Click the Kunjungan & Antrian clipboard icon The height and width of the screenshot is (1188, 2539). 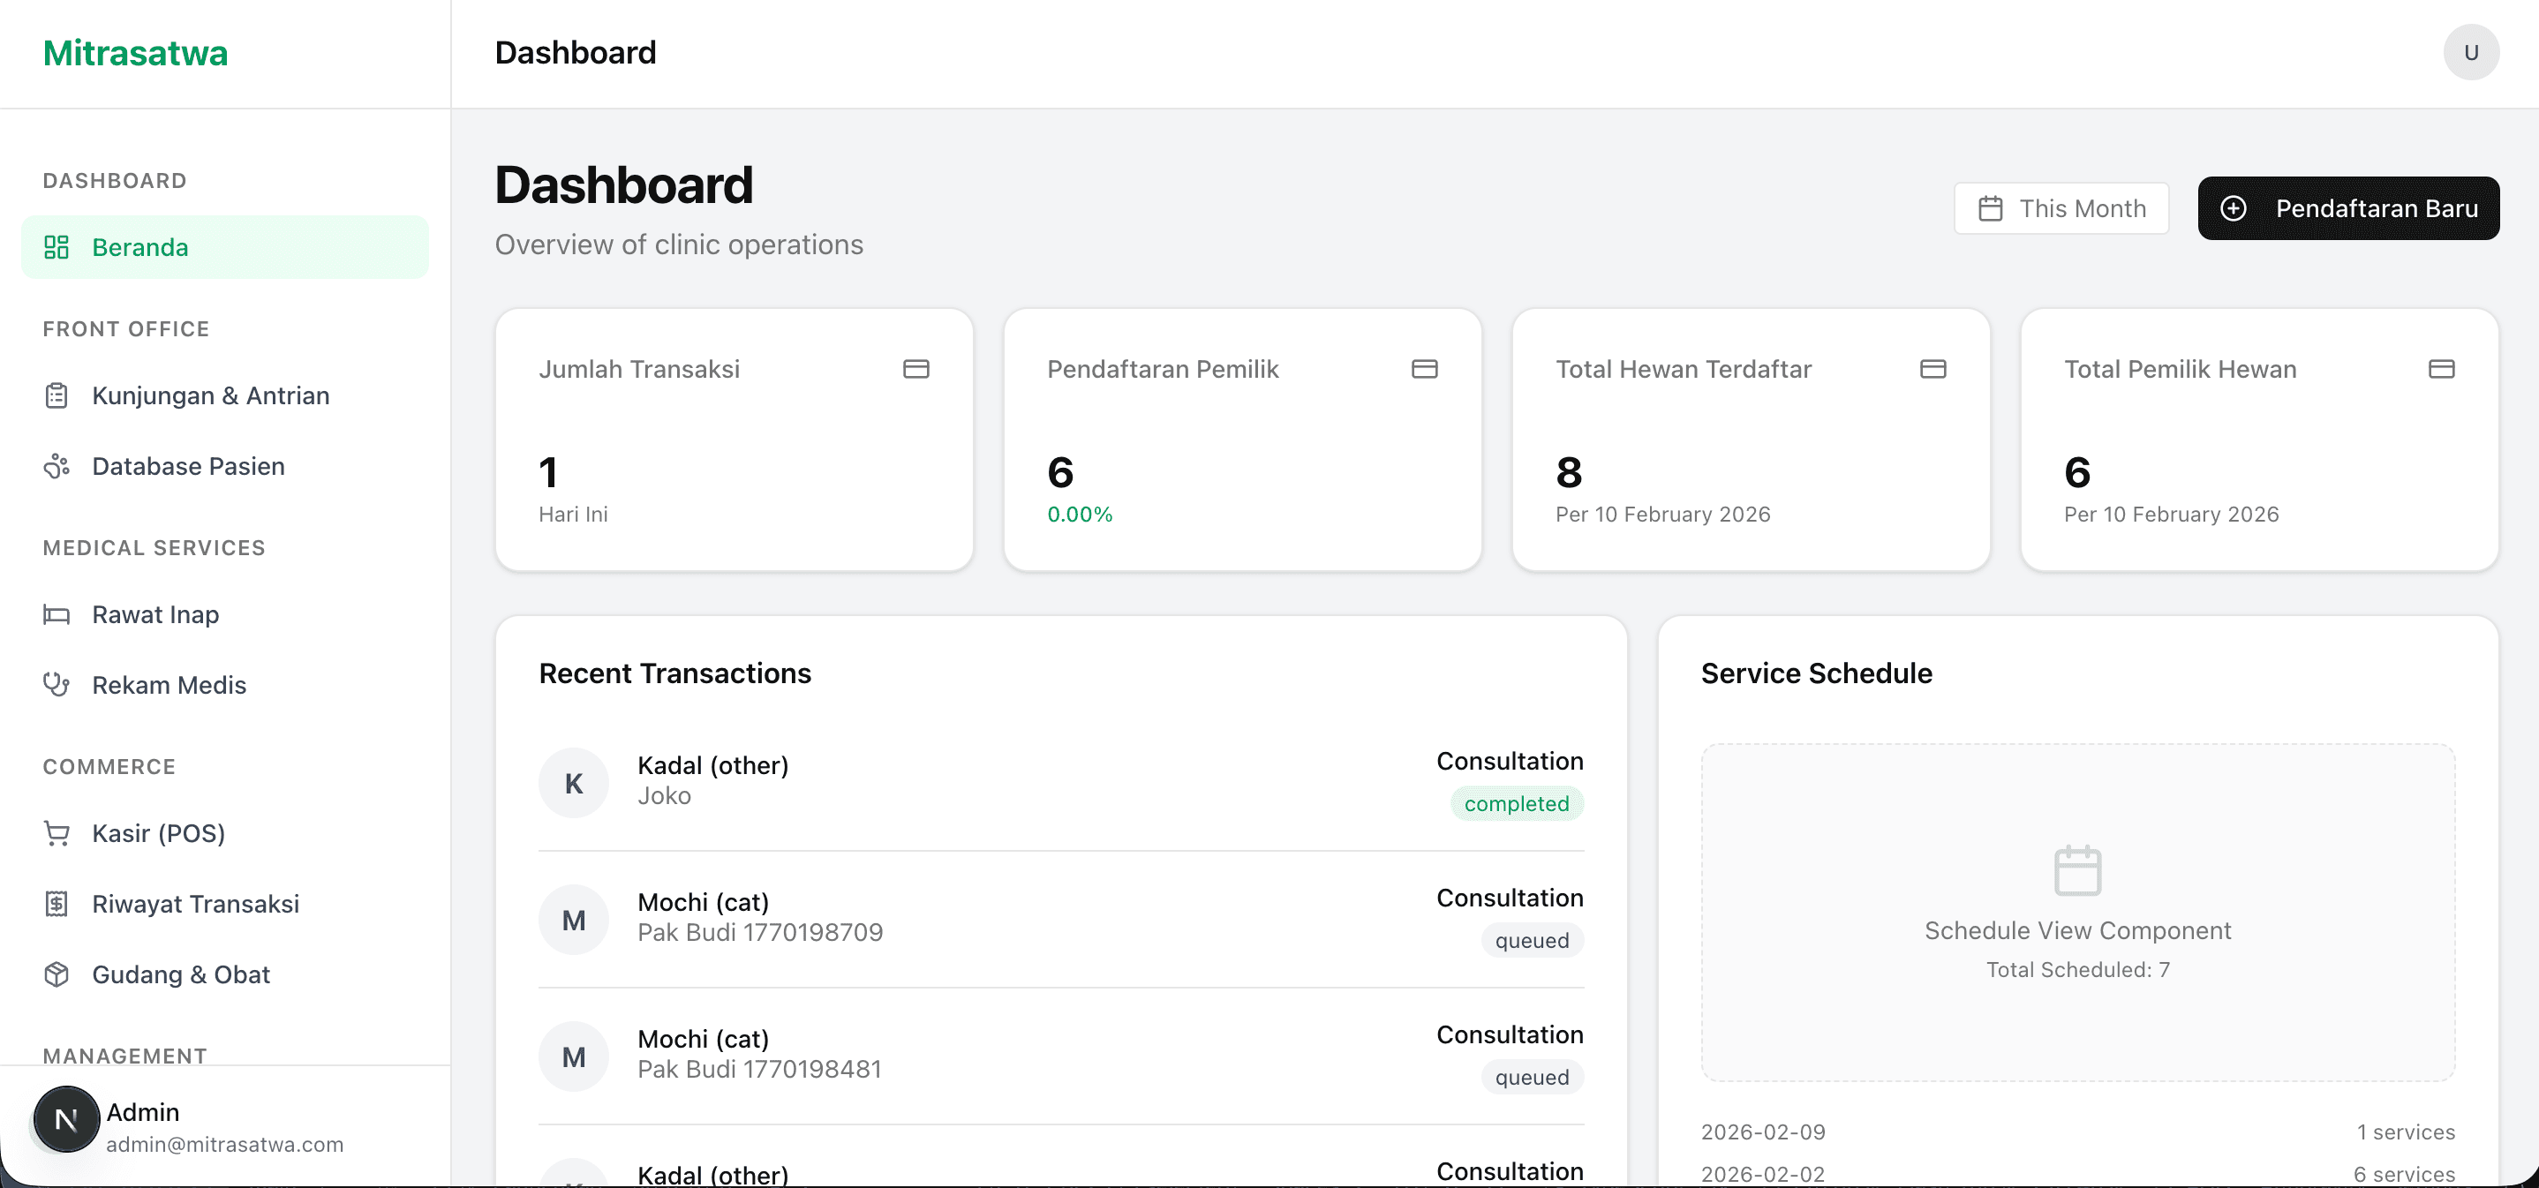(57, 395)
